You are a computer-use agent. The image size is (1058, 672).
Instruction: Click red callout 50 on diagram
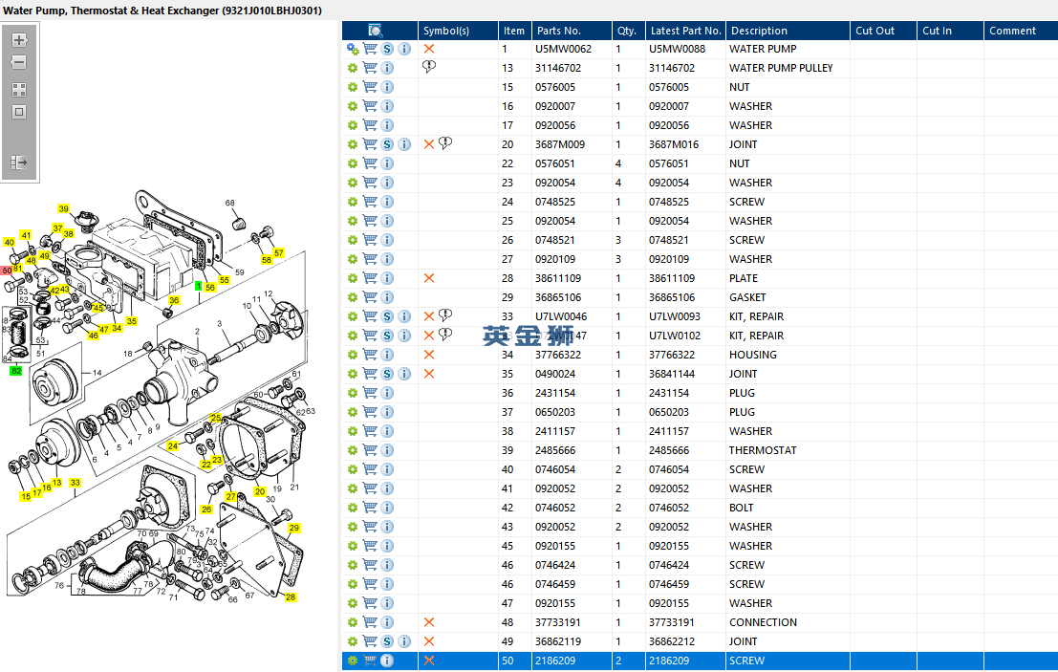[6, 271]
